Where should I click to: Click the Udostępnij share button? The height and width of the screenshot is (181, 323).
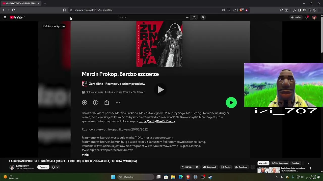click(x=210, y=167)
